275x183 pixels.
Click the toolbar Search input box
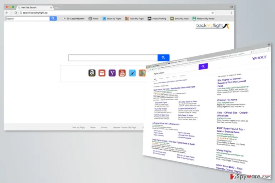27,19
